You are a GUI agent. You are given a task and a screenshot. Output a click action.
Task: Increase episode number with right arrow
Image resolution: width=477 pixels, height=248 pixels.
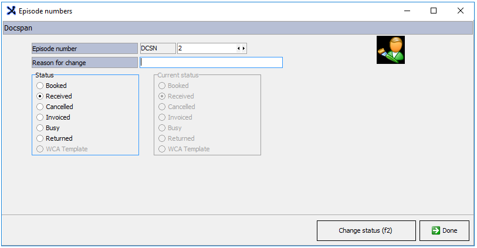click(x=243, y=49)
